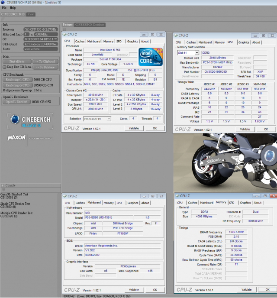Switch to the View tab
The image size is (277, 298).
(31, 14)
